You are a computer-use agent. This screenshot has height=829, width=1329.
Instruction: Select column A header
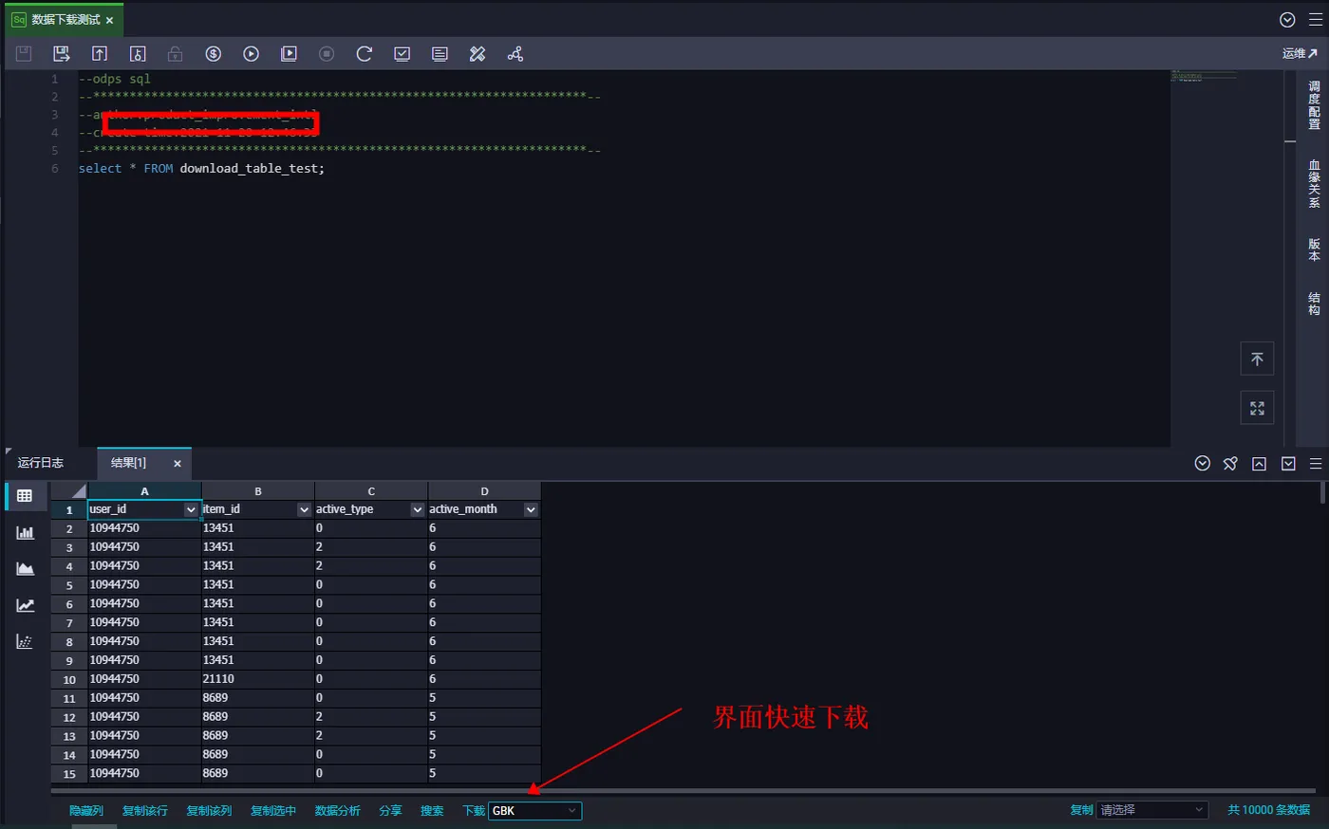coord(144,491)
